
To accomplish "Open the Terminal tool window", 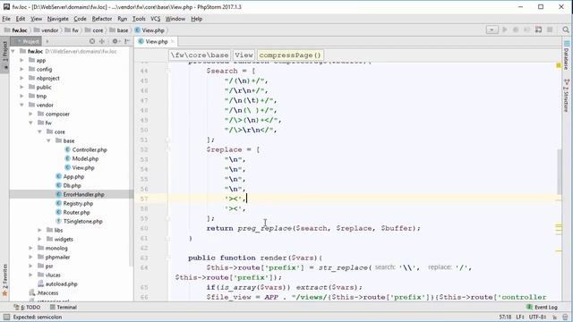I will [64, 307].
